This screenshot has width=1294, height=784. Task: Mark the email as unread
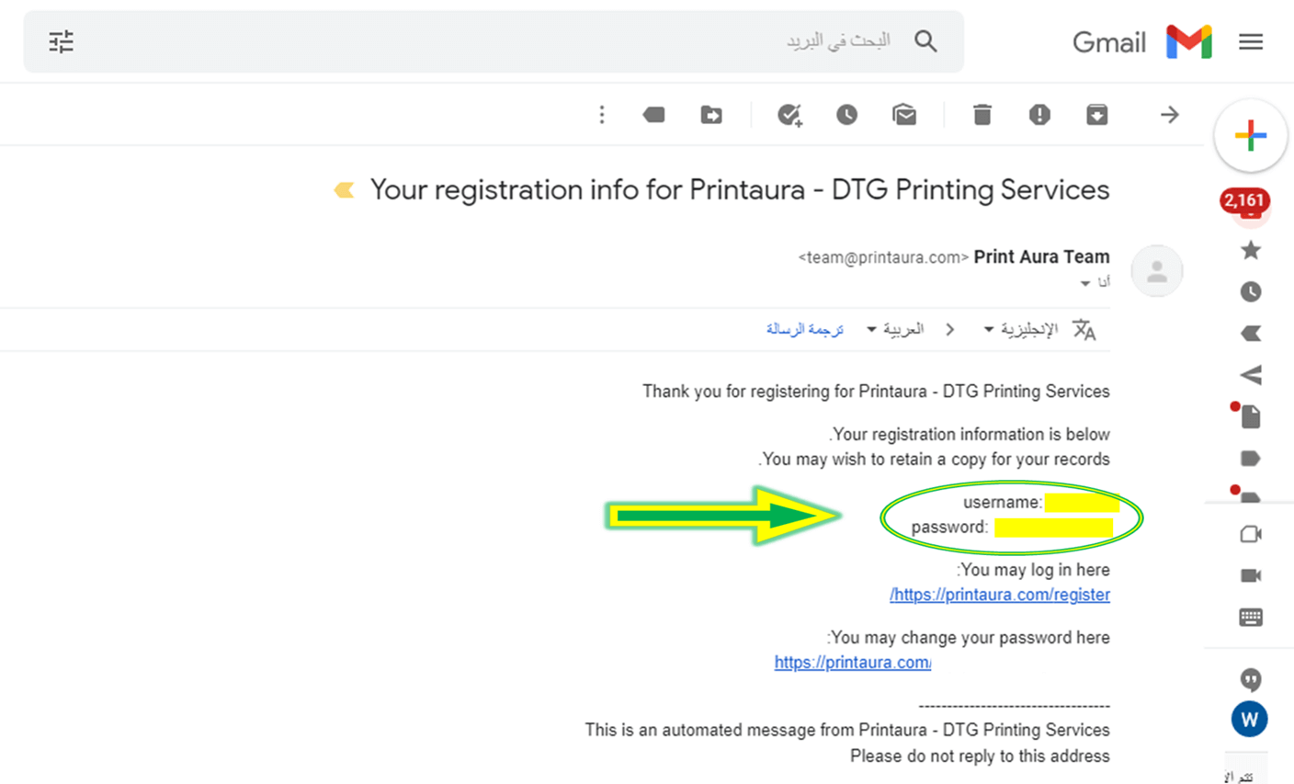(x=904, y=115)
